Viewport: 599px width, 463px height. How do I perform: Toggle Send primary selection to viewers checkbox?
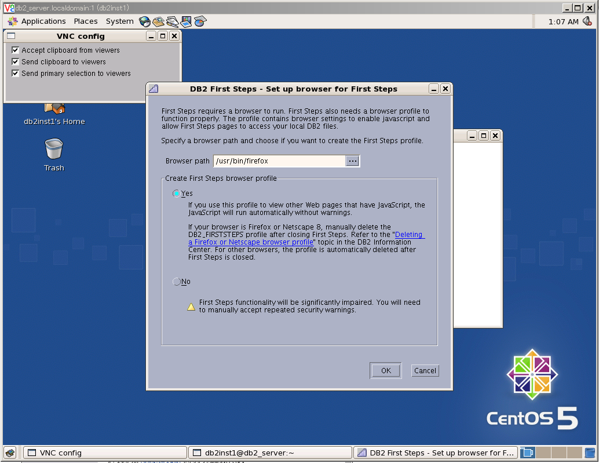pos(15,74)
